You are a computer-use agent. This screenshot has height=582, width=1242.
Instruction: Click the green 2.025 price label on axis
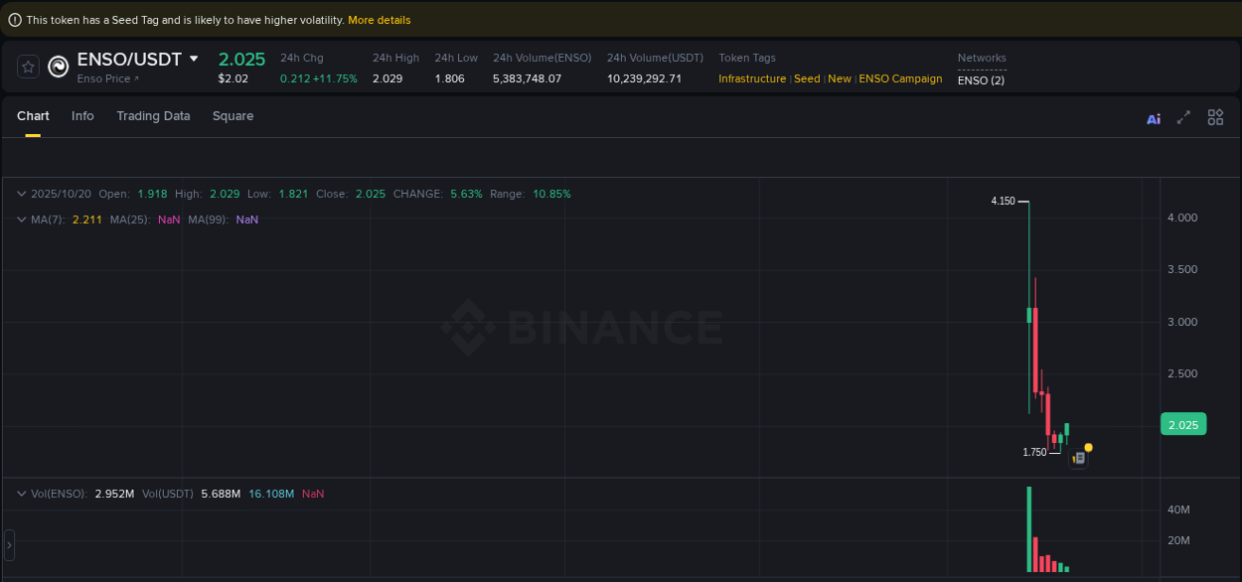click(x=1182, y=424)
